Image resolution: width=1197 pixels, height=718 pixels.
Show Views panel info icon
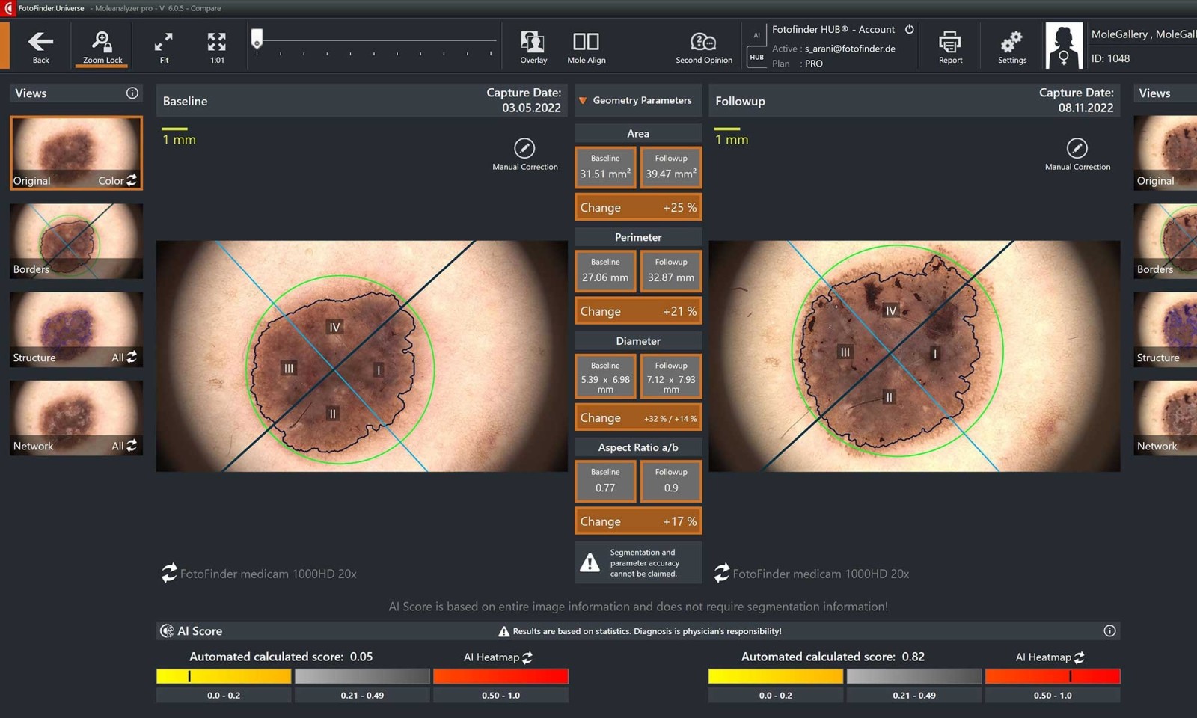132,93
